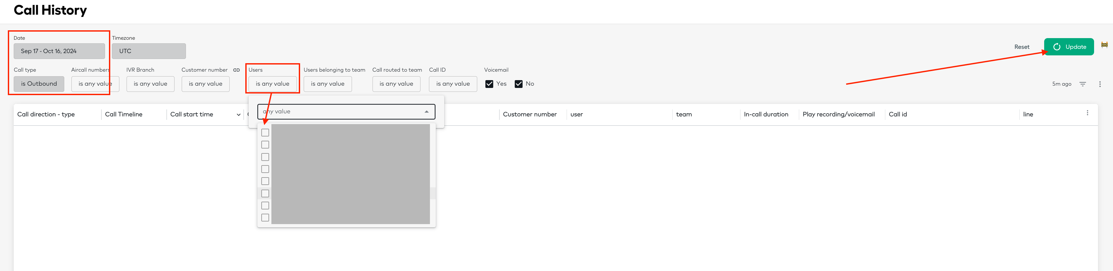
Task: Click the Call id column header
Action: pos(897,114)
